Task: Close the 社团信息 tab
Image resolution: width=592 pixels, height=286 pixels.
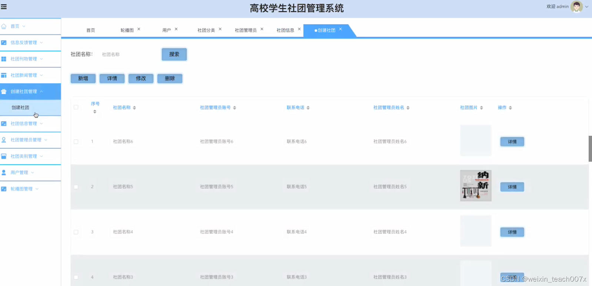Action: pos(299,29)
